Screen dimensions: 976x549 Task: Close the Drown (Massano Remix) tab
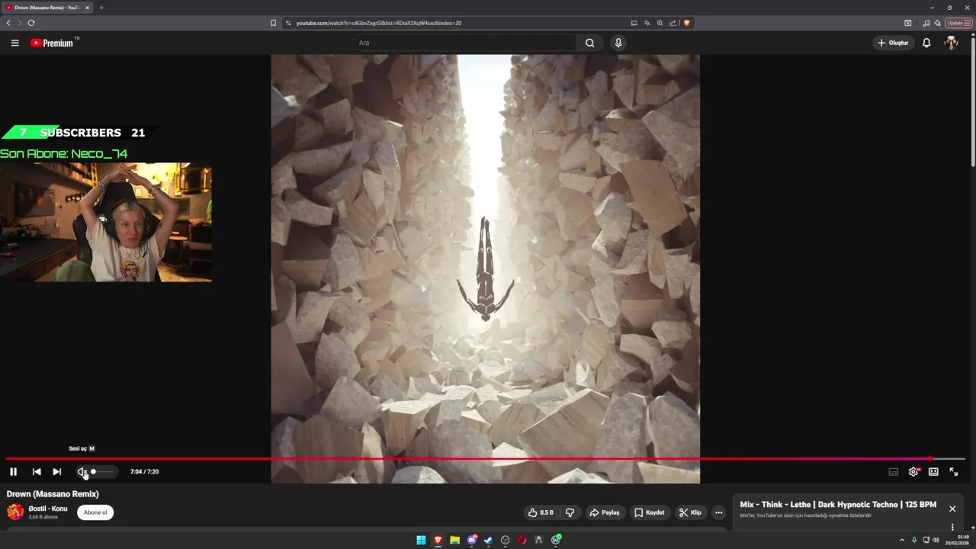tap(87, 8)
